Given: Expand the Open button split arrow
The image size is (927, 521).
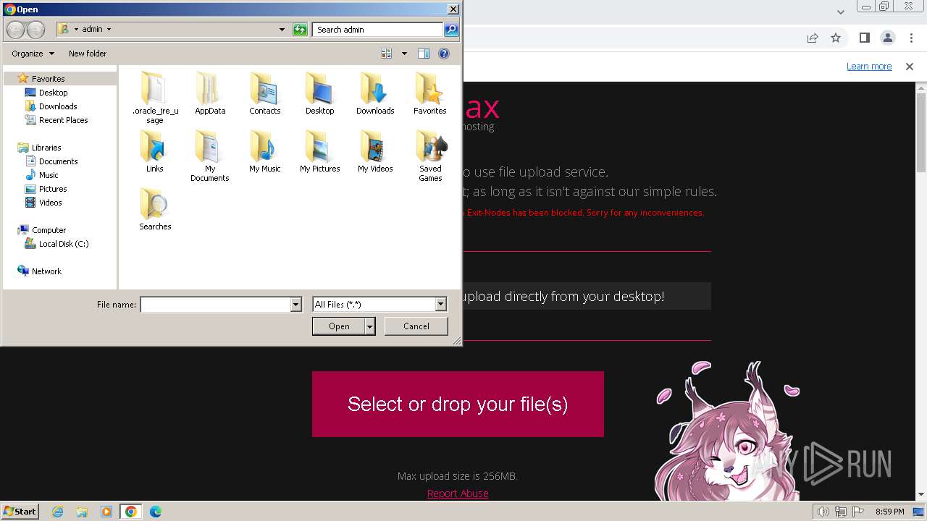Looking at the screenshot, I should [x=370, y=326].
